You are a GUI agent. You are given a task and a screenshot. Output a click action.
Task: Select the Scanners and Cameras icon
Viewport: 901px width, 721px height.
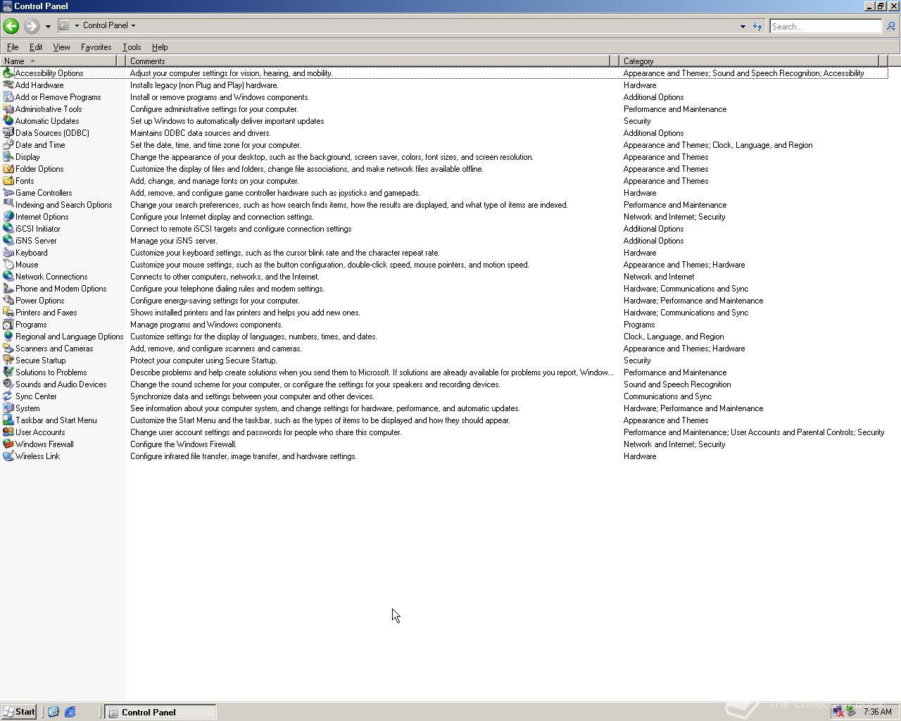(8, 349)
